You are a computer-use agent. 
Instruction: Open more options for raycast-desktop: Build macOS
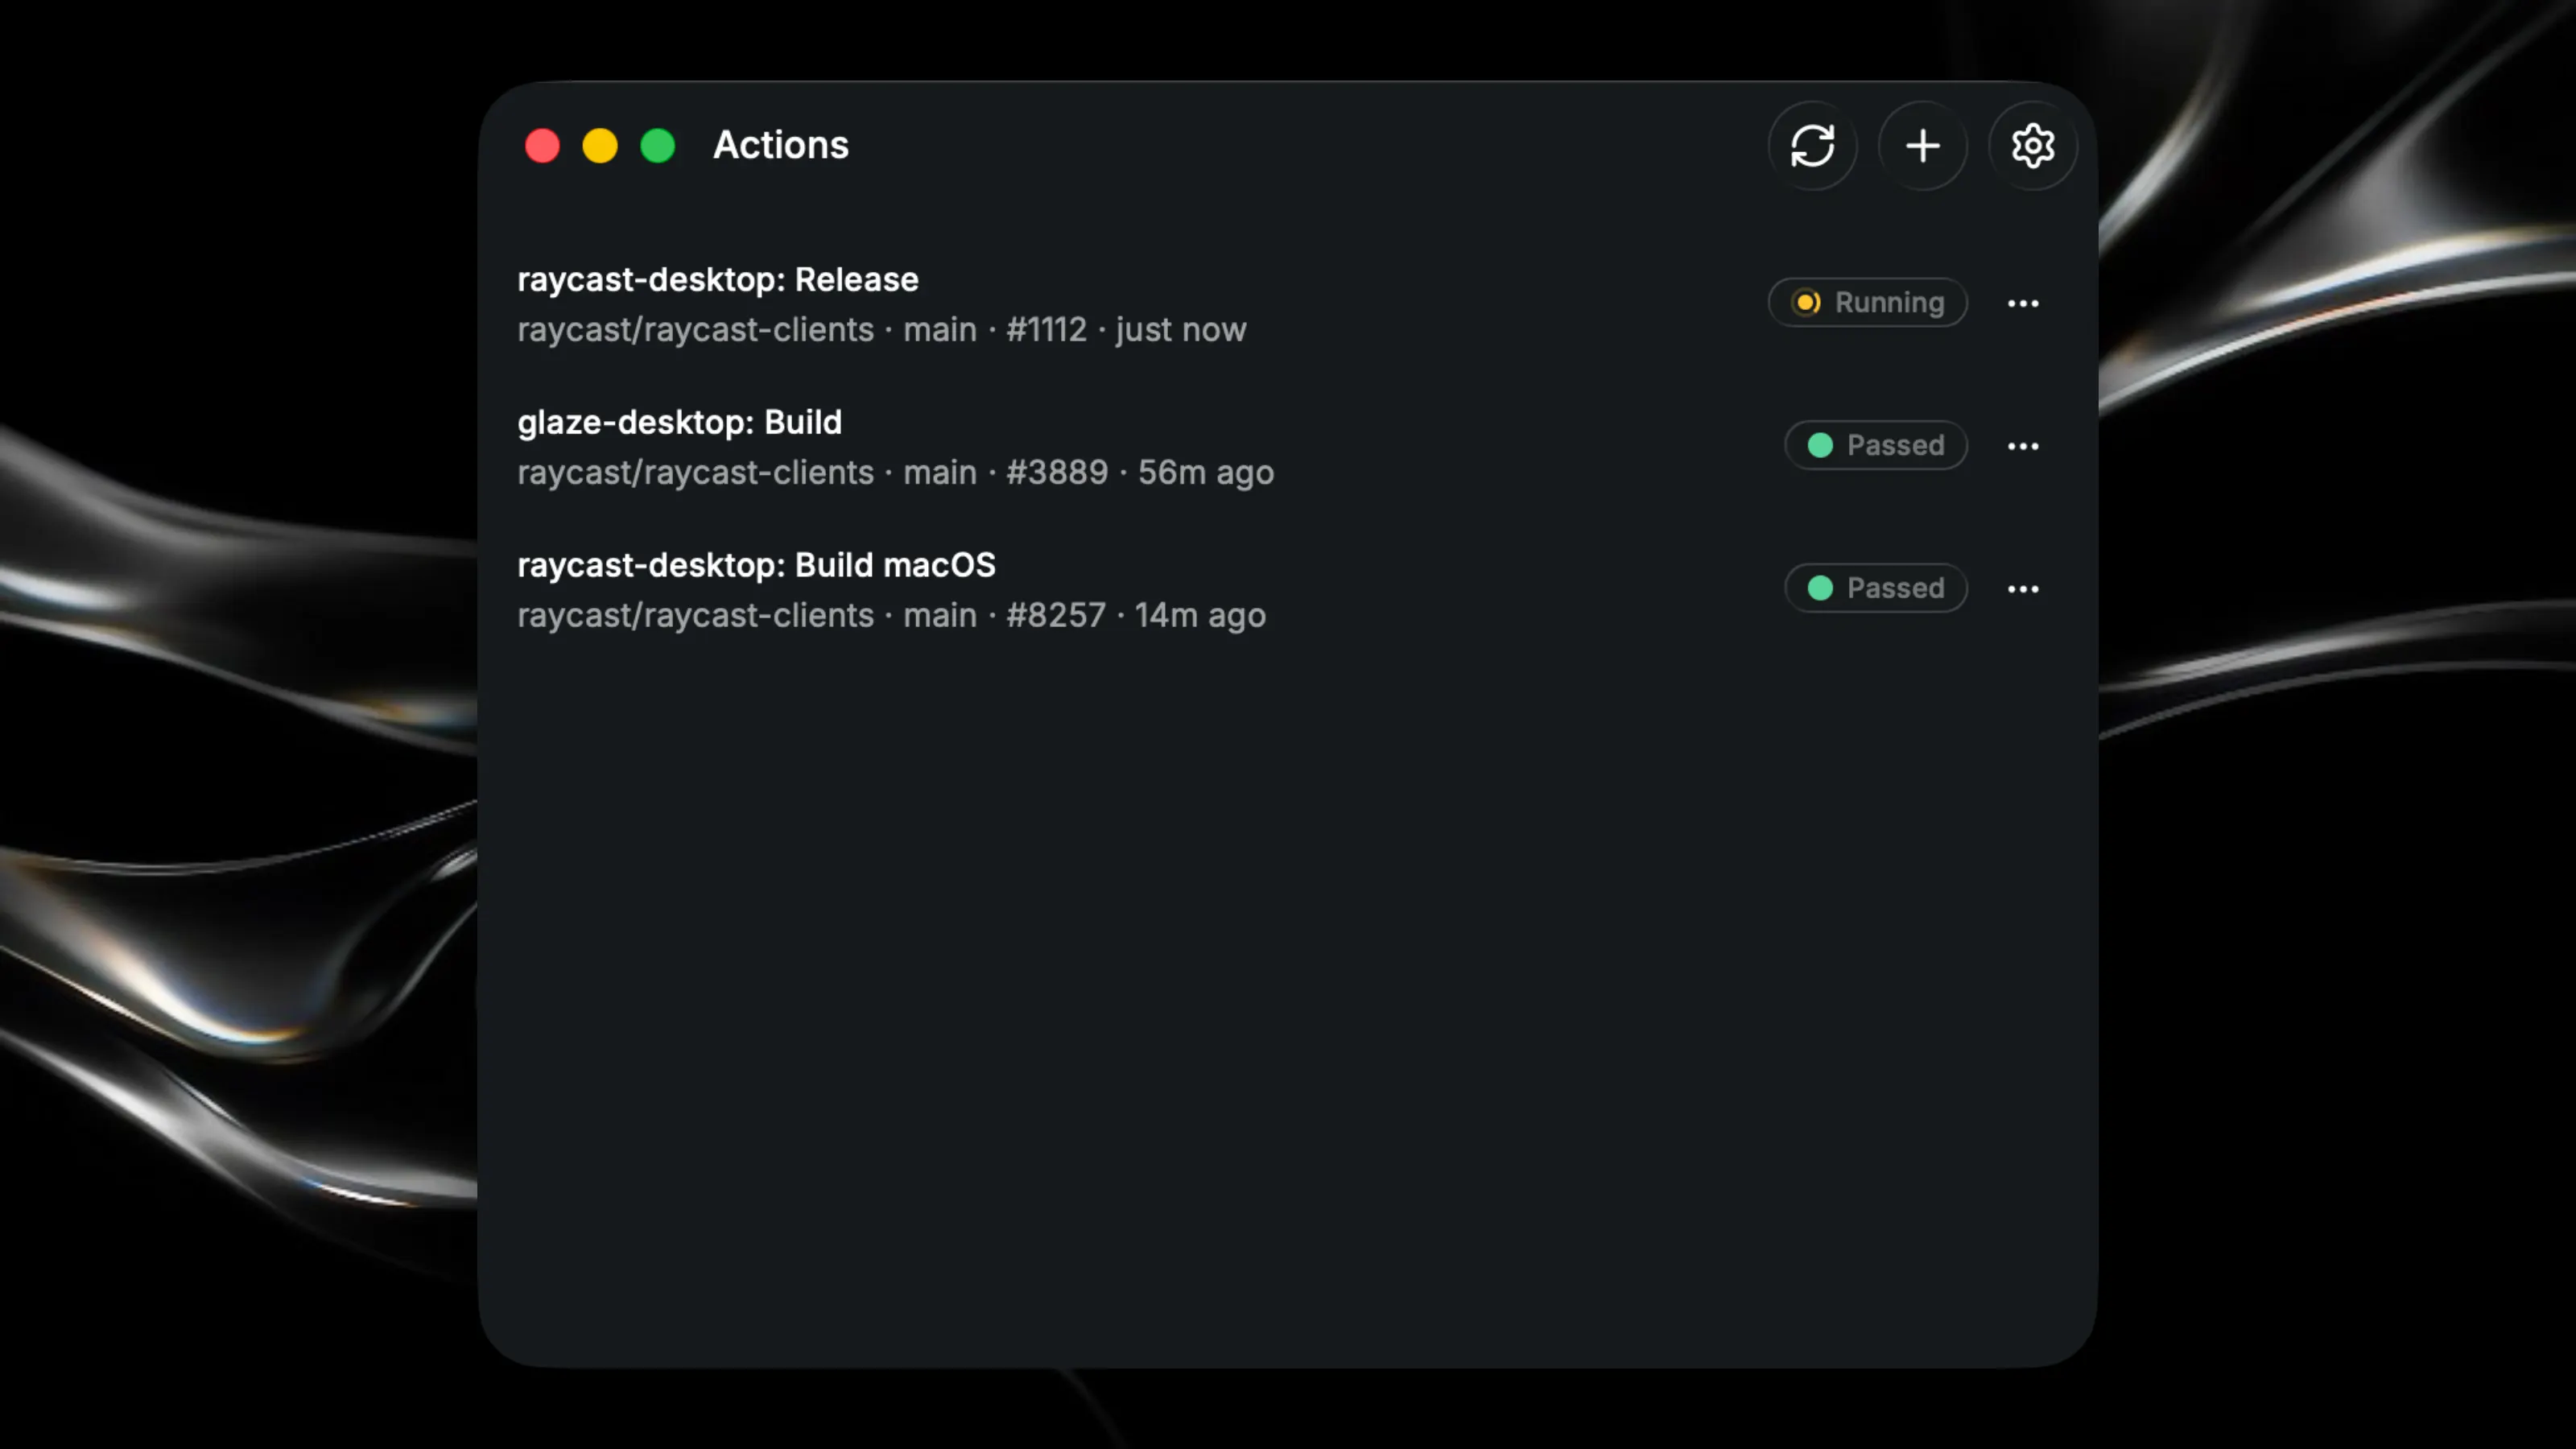coord(2023,589)
